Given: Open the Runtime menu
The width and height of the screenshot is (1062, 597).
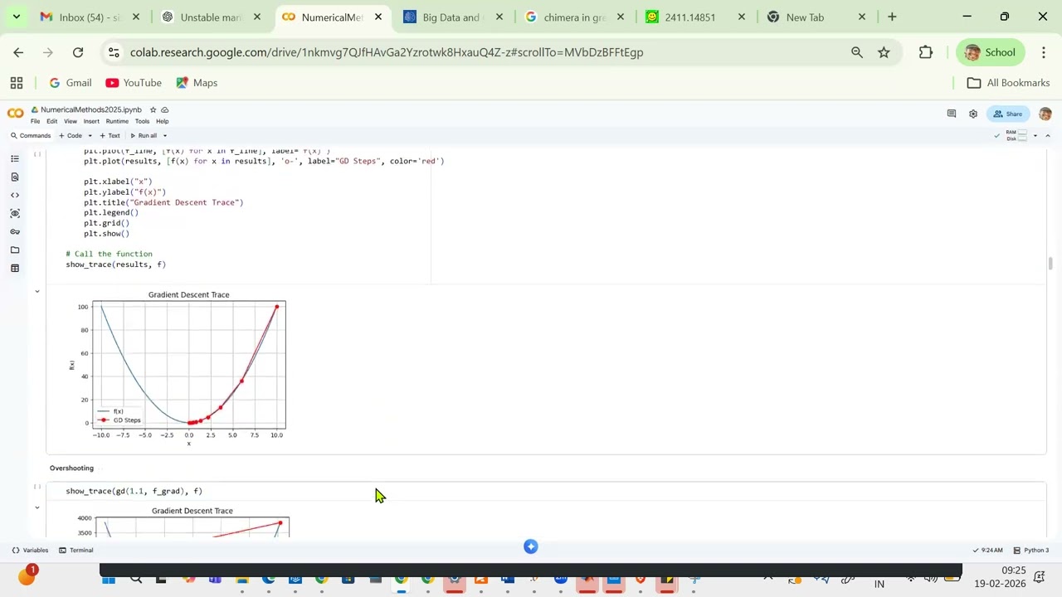Looking at the screenshot, I should coord(117,121).
